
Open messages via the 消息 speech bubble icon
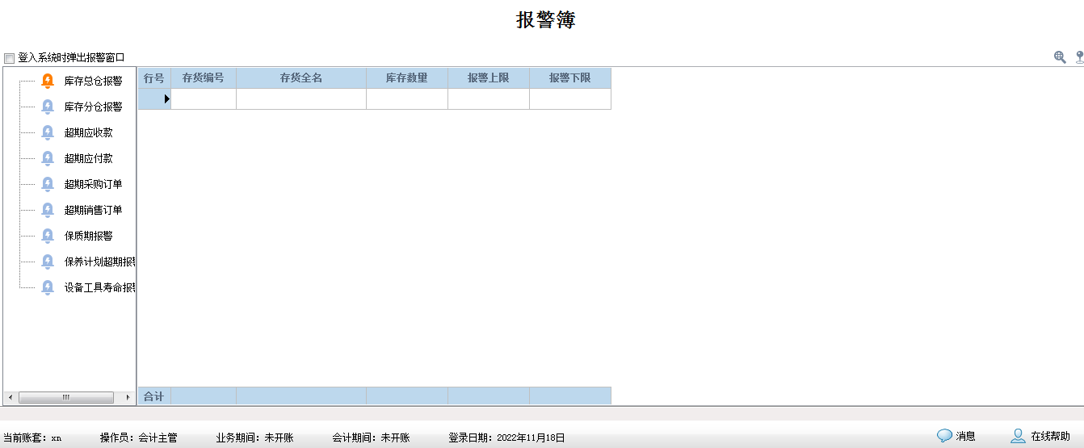[944, 436]
